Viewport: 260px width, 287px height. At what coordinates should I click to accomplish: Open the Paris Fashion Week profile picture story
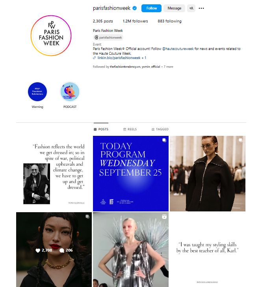[51, 35]
